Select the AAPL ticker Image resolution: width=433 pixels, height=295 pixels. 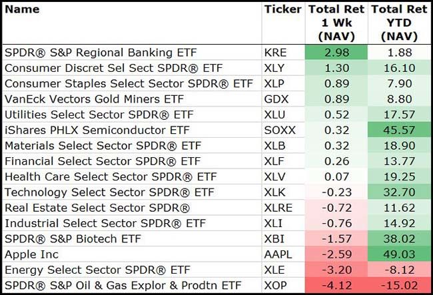278,254
